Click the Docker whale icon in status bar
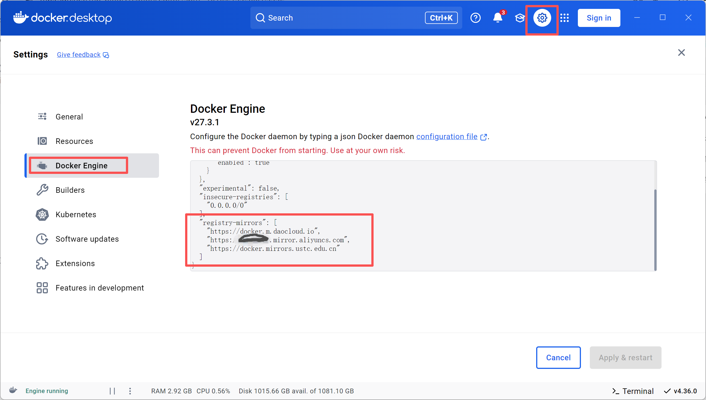 [x=13, y=391]
